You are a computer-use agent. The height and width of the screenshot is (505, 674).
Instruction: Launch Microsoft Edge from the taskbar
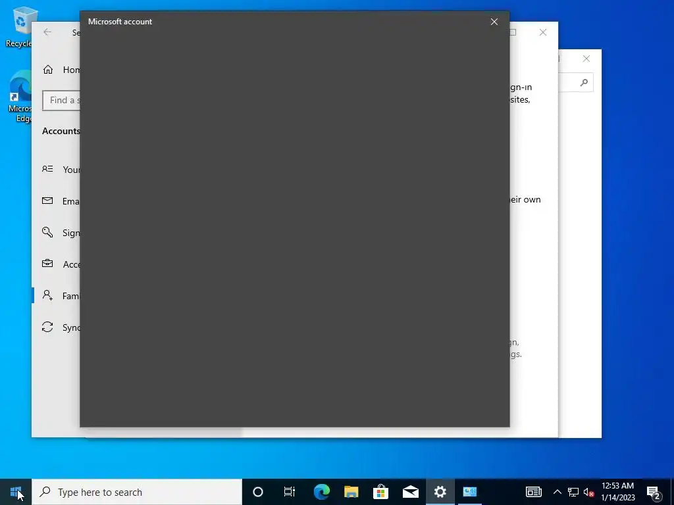321,492
